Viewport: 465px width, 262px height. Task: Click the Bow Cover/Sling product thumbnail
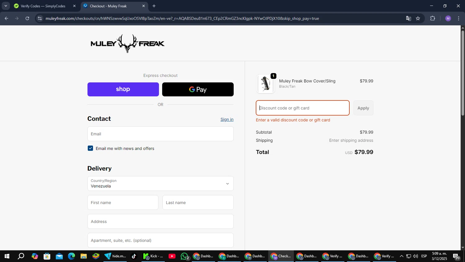click(265, 84)
